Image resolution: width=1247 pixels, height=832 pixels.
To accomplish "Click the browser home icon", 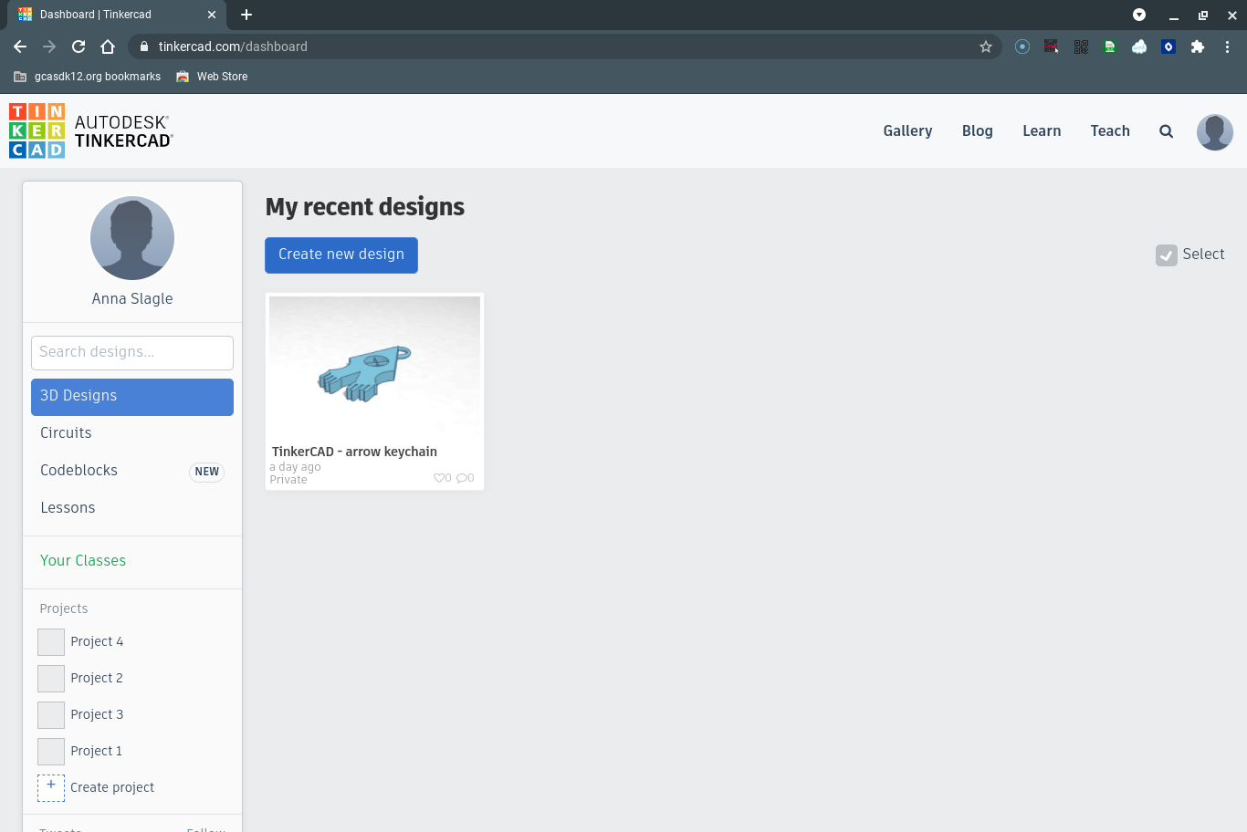I will click(x=108, y=47).
